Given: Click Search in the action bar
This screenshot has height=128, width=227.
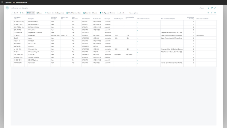Looking at the screenshot, I should pyautogui.click(x=15, y=13).
